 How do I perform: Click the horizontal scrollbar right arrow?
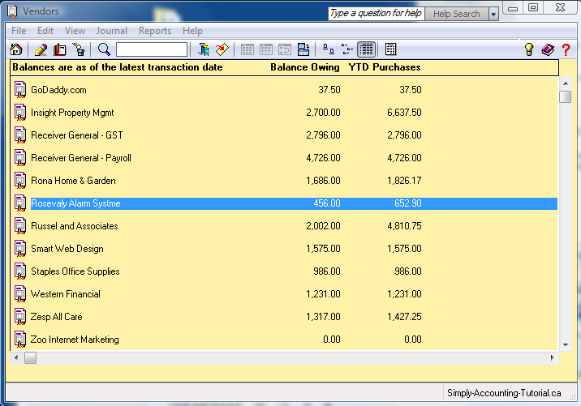(x=552, y=357)
